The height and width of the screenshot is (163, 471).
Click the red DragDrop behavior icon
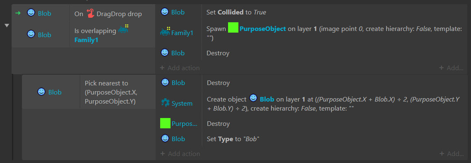tap(90, 13)
